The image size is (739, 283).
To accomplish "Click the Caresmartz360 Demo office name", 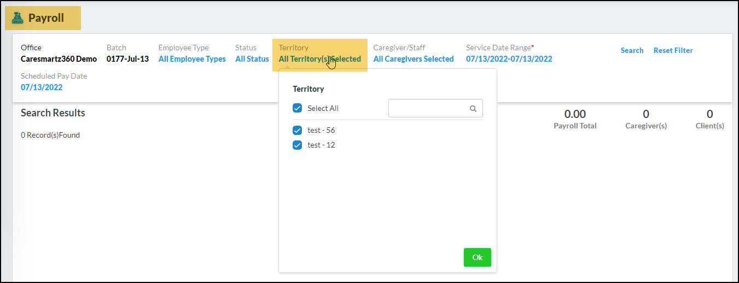I will pyautogui.click(x=59, y=59).
